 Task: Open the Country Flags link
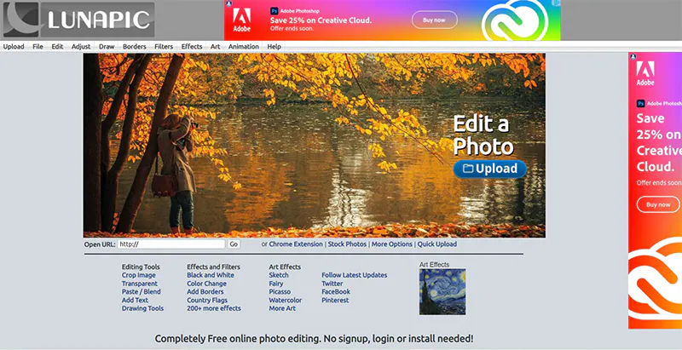point(207,300)
